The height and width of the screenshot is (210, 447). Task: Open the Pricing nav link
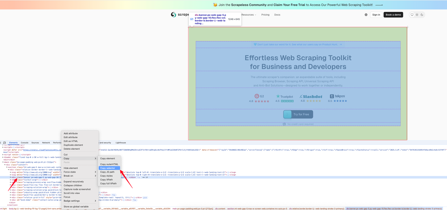click(265, 15)
